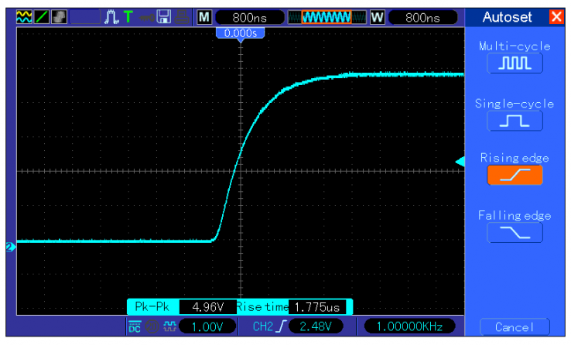The width and height of the screenshot is (571, 345).
Task: Click the yellow waveform icon in top toolbar
Action: point(25,16)
